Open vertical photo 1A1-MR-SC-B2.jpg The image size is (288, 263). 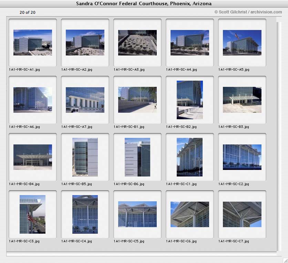190,100
